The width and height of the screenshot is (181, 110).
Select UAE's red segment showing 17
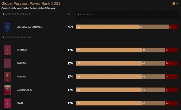coord(173,27)
